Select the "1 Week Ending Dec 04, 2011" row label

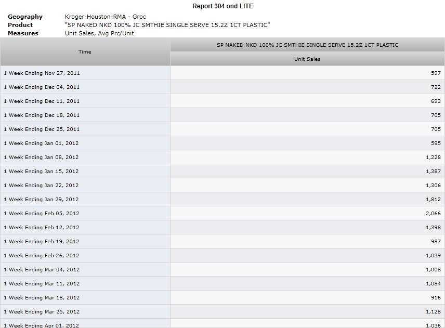point(42,87)
